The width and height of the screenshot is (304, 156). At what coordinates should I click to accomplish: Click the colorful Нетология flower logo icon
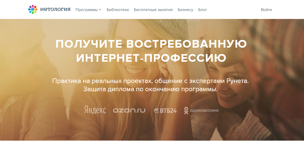tap(33, 9)
